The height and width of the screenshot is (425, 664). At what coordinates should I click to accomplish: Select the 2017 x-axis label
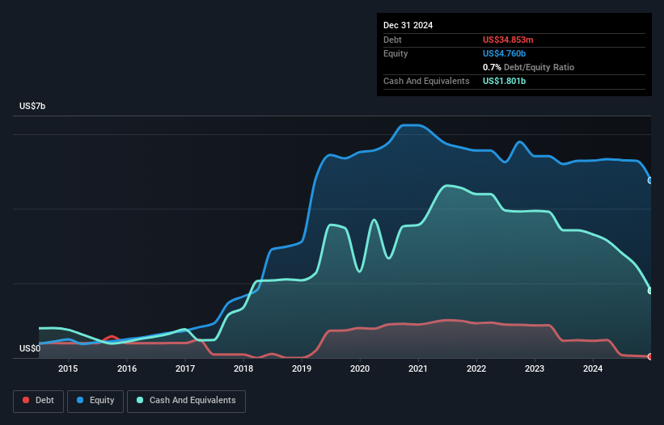185,368
